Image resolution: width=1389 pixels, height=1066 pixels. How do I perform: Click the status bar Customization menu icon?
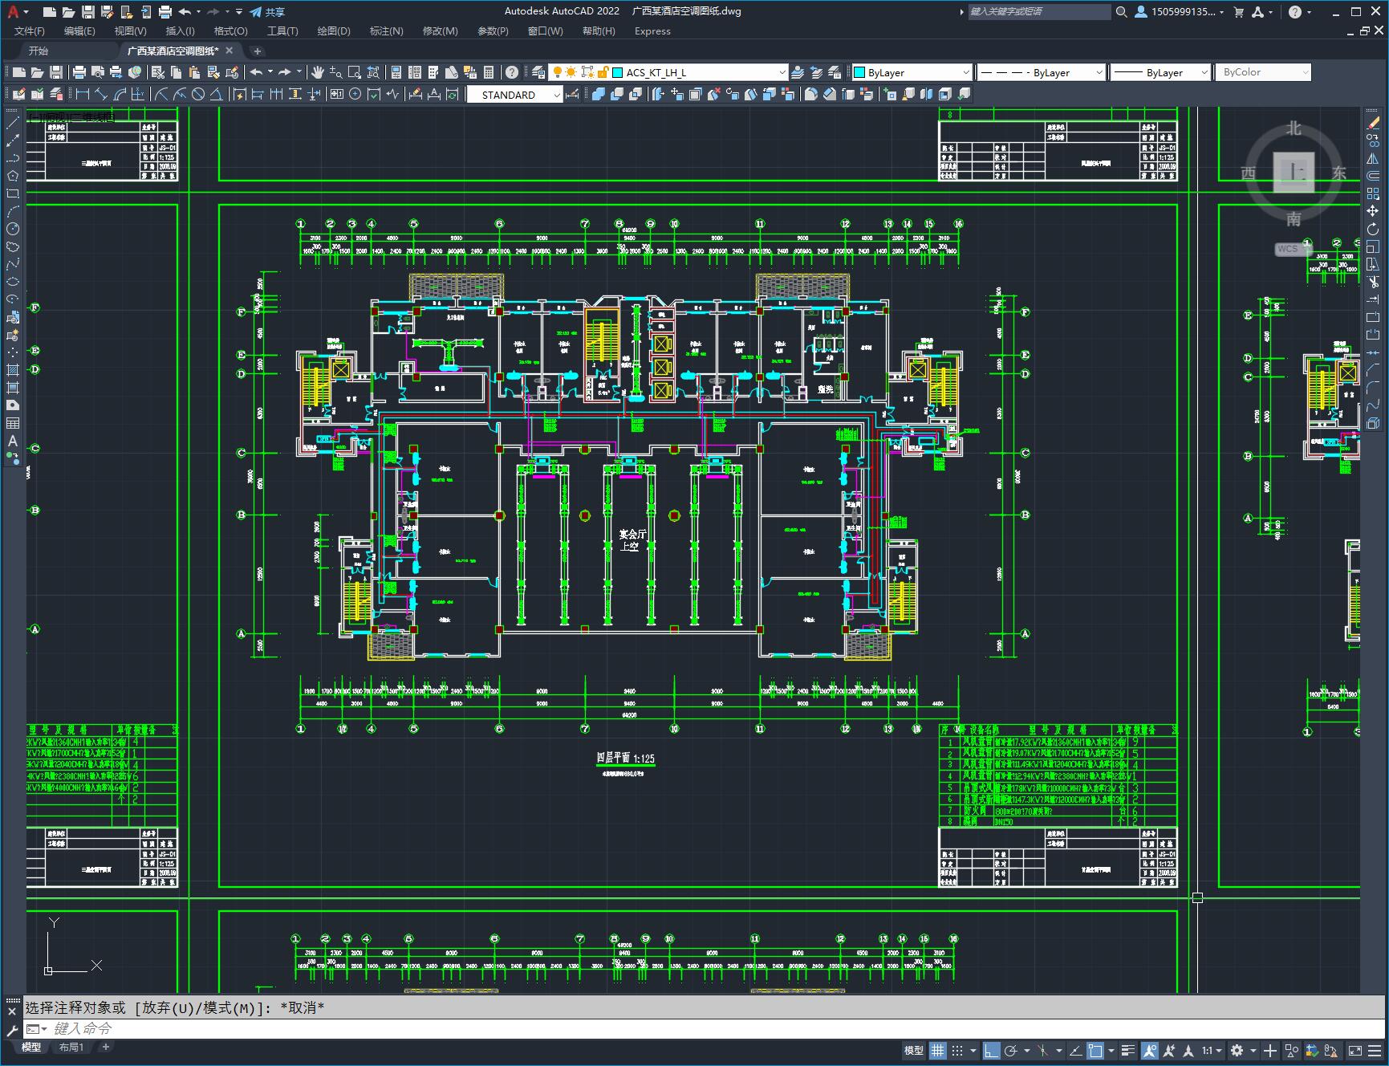click(1375, 1050)
